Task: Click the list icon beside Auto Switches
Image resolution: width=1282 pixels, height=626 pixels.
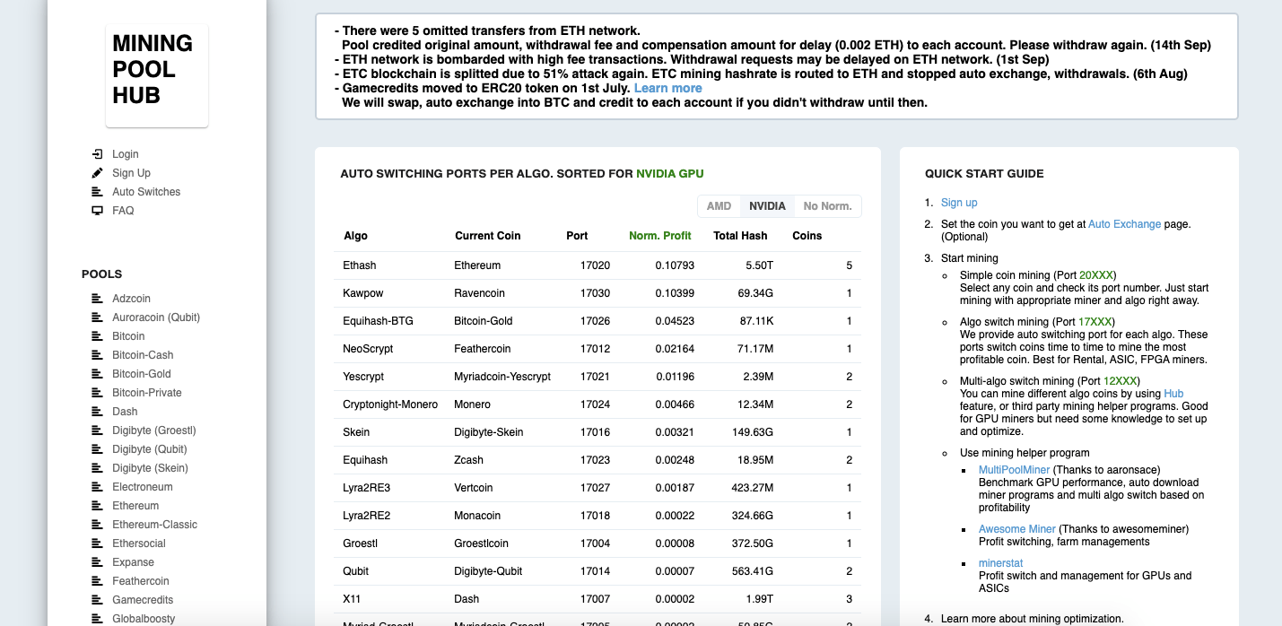Action: pos(98,192)
